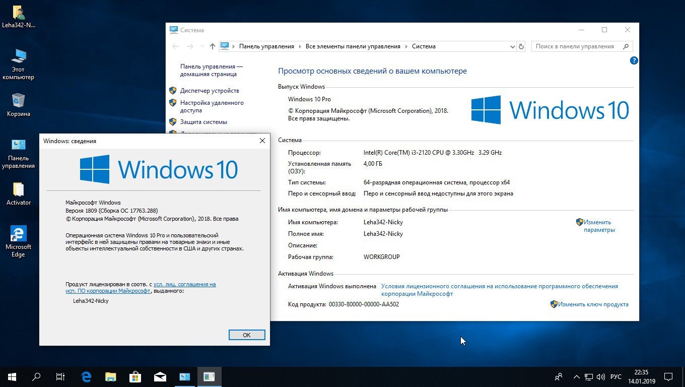This screenshot has width=685, height=387.
Task: Open Защита системы link
Action: tap(203, 122)
